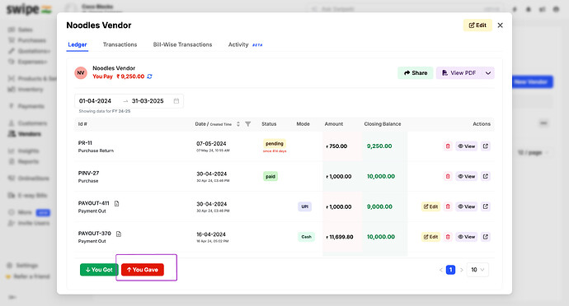
Task: View the PAYOUT-370 payment
Action: [466, 237]
